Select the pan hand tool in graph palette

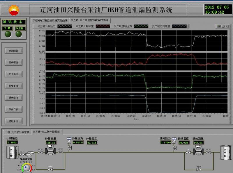coord(227,26)
